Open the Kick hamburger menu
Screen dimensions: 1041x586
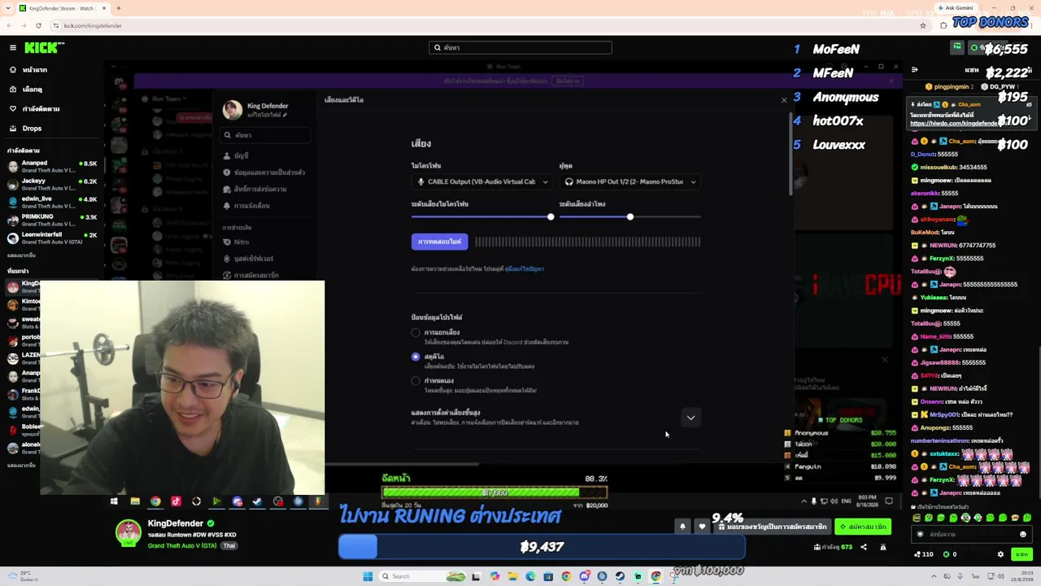13,48
